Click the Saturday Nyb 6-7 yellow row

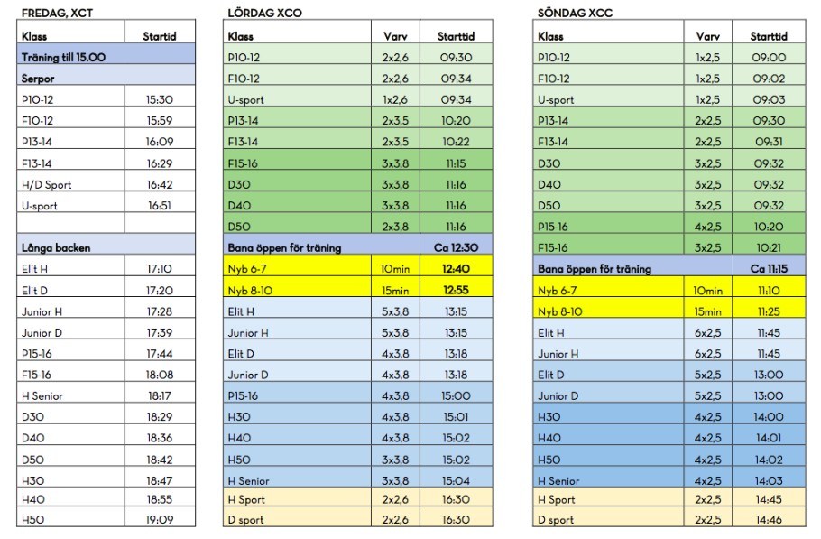point(357,265)
